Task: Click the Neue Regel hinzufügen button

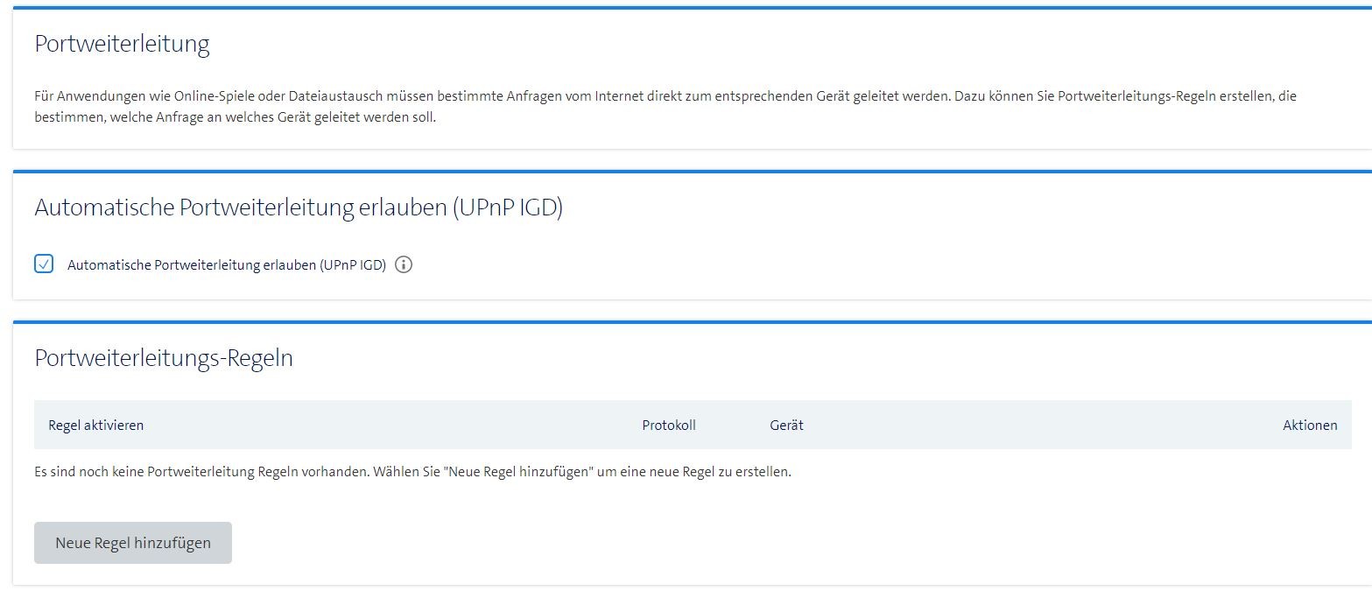Action: point(132,542)
